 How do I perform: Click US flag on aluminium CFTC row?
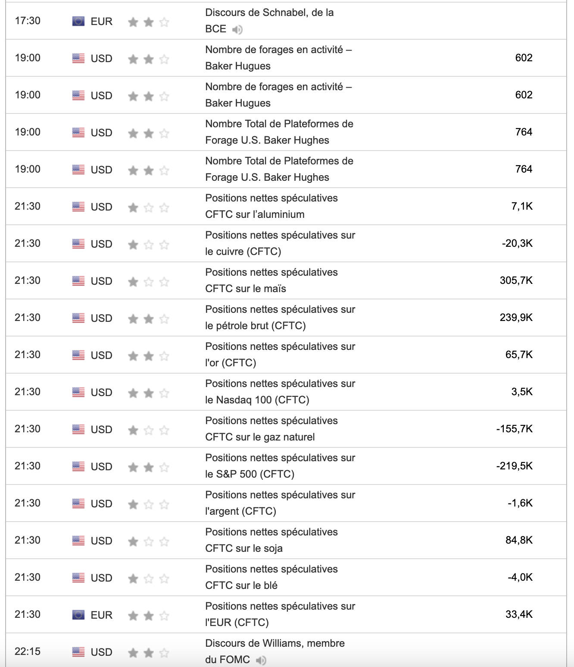78,207
